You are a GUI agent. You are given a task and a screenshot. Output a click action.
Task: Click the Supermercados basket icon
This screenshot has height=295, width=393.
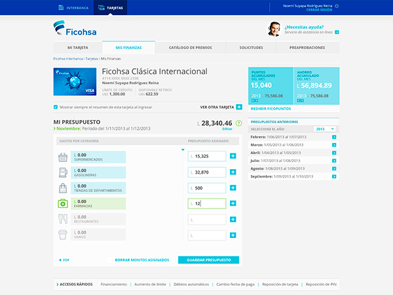point(63,157)
